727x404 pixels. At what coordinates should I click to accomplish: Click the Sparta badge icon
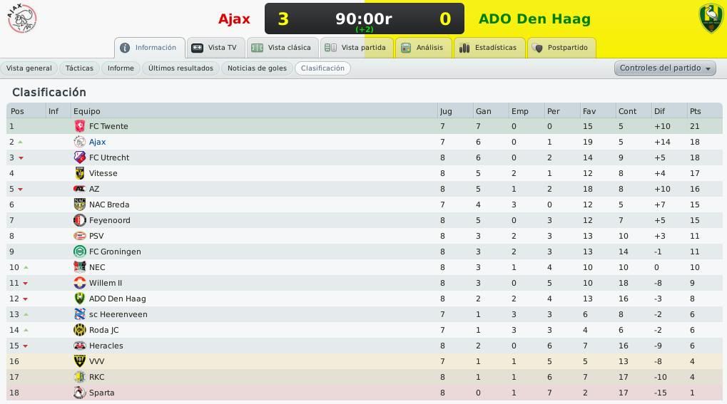pyautogui.click(x=80, y=393)
